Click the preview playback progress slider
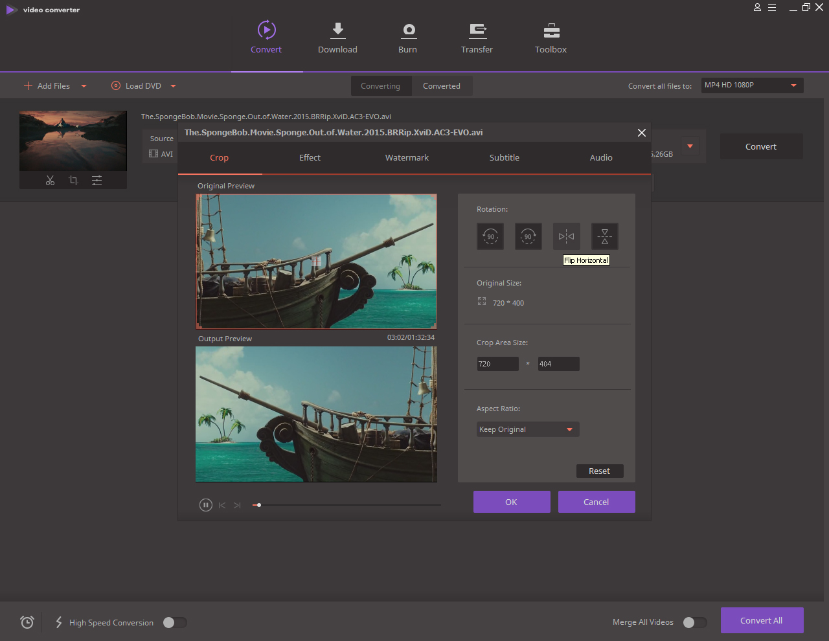 pyautogui.click(x=346, y=505)
